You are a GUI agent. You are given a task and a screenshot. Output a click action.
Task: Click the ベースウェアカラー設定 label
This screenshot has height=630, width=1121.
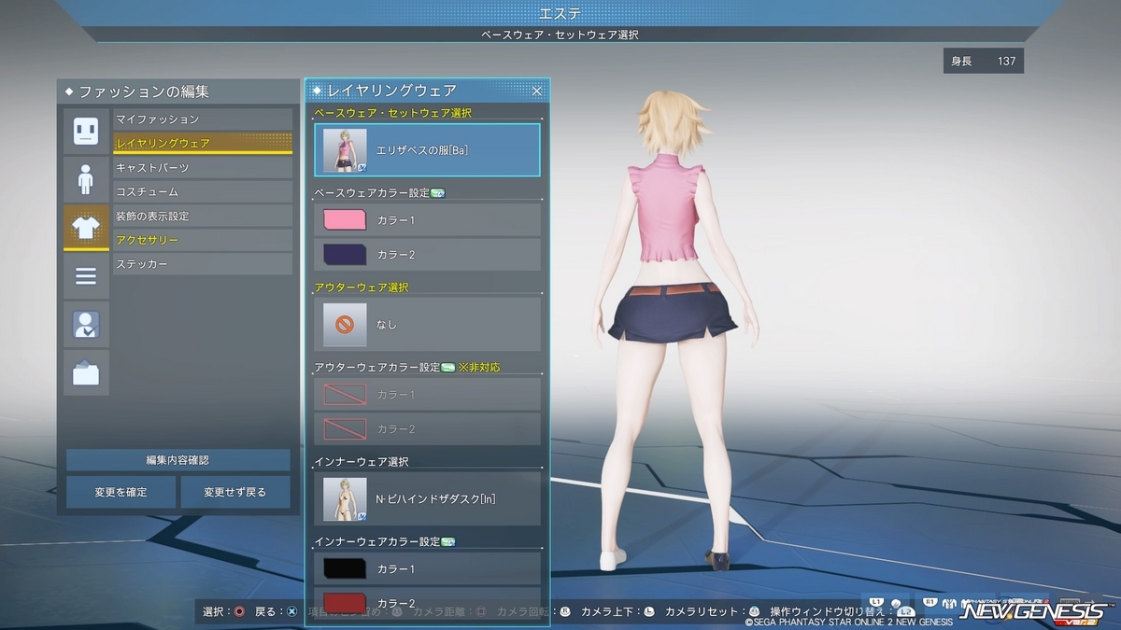coord(372,193)
